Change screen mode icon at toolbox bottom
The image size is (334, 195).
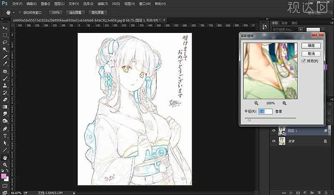tap(5, 192)
